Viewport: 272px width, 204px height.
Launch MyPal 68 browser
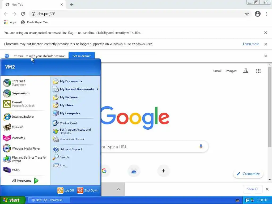point(25,127)
